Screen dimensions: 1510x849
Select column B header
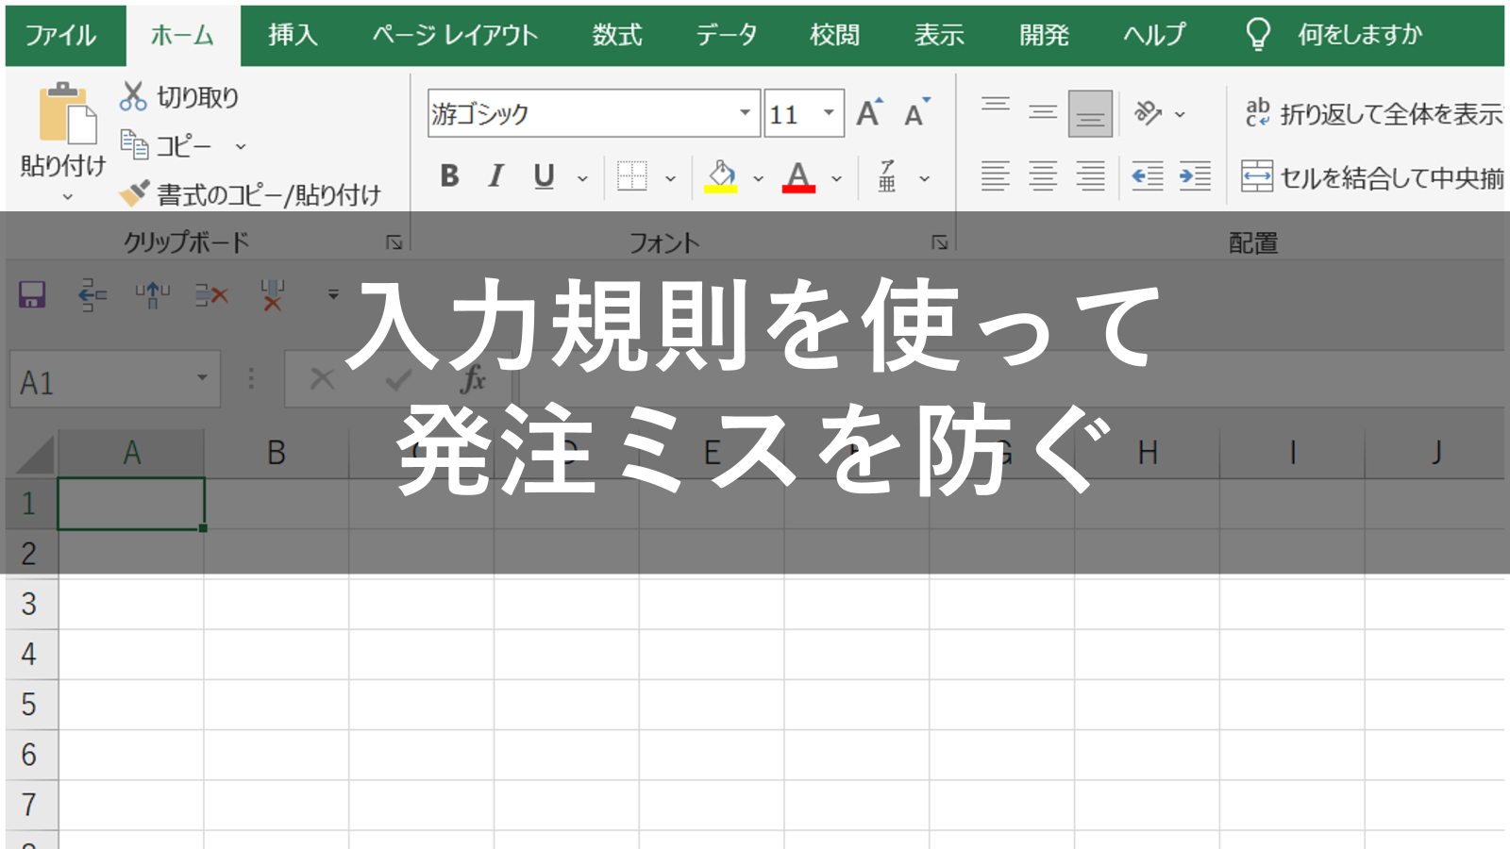coord(277,453)
